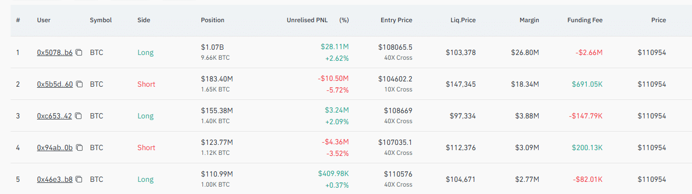Viewport: 692px width, 194px height.
Task: Copy address 0x94ab..0b using copy icon
Action: point(79,147)
